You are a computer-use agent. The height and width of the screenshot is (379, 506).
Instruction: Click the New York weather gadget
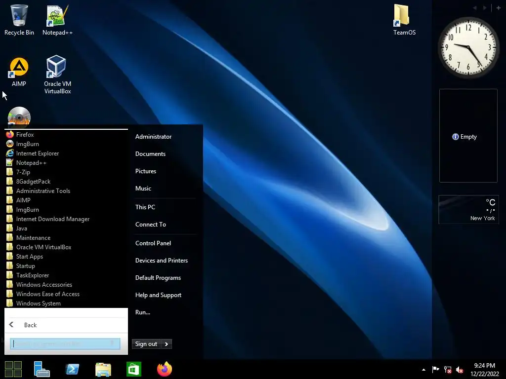point(468,209)
